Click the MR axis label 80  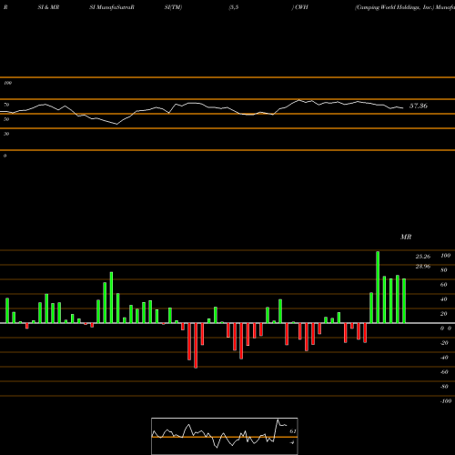pyautogui.click(x=444, y=270)
